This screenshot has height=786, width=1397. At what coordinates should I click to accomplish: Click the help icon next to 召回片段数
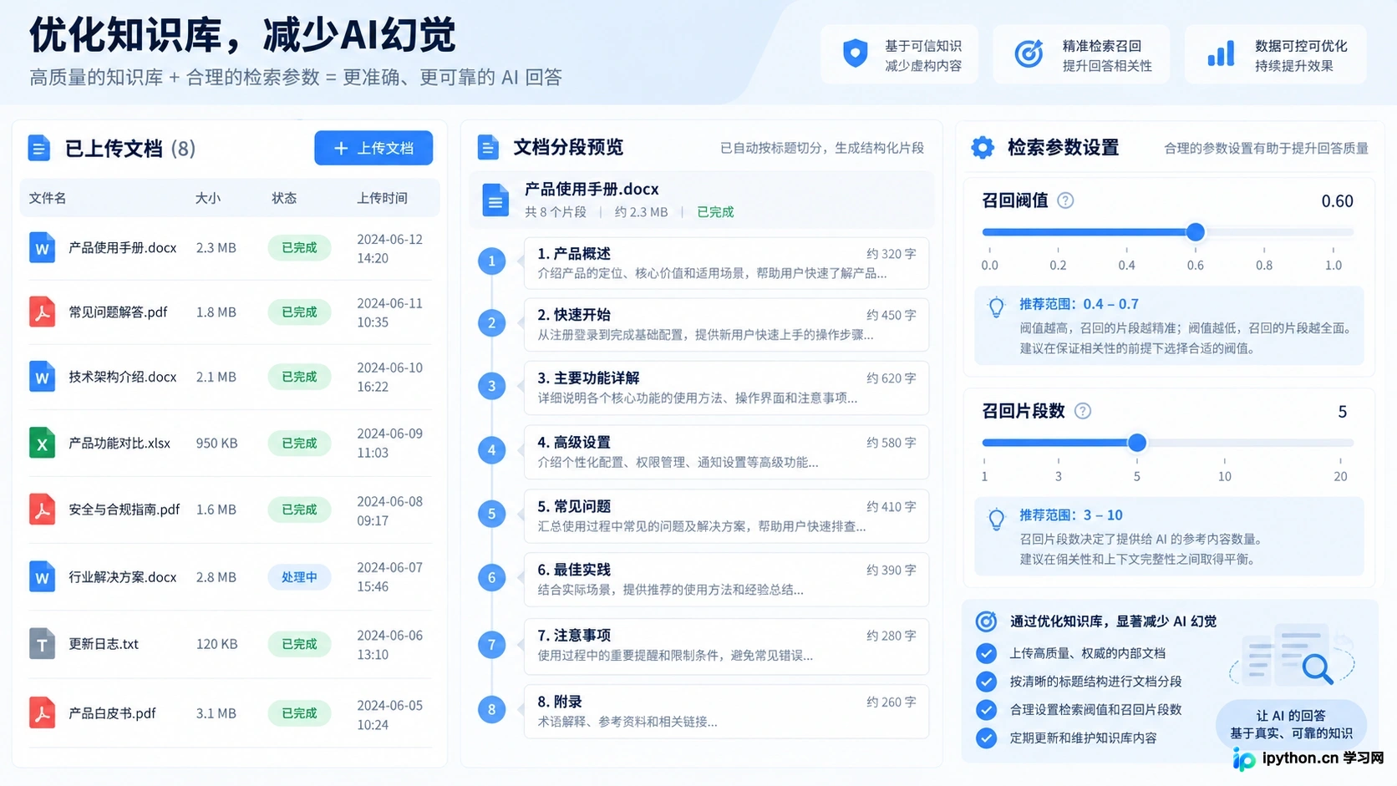click(x=1083, y=411)
